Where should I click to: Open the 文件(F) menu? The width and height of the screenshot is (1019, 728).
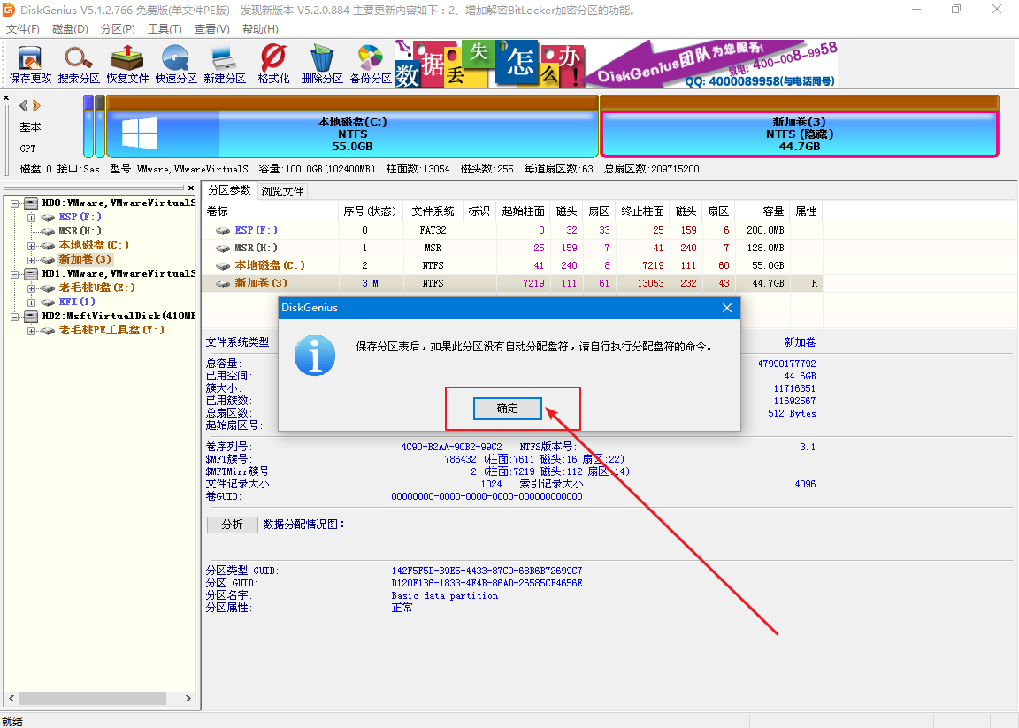(23, 28)
